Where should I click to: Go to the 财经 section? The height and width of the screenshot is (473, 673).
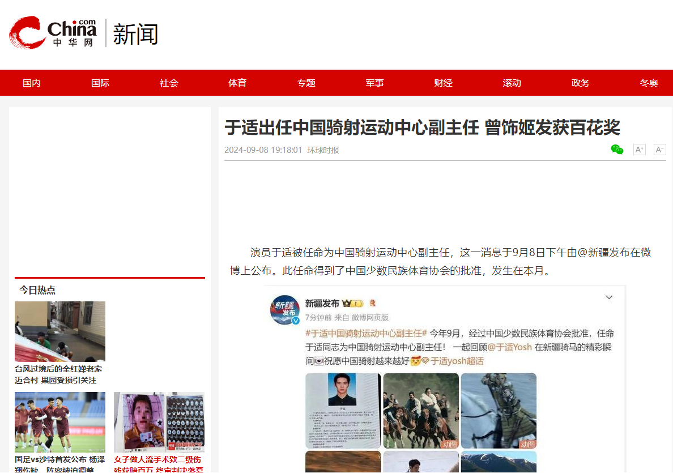[444, 83]
